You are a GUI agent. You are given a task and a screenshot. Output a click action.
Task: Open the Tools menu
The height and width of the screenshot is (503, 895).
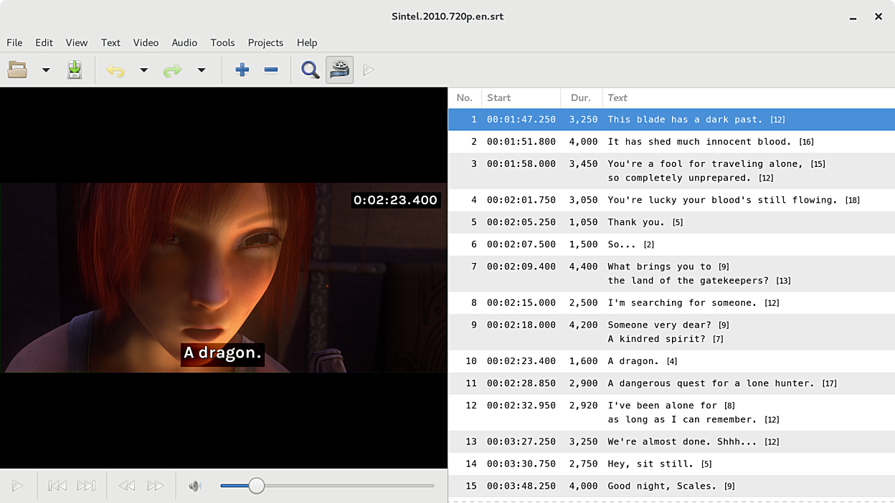click(222, 42)
